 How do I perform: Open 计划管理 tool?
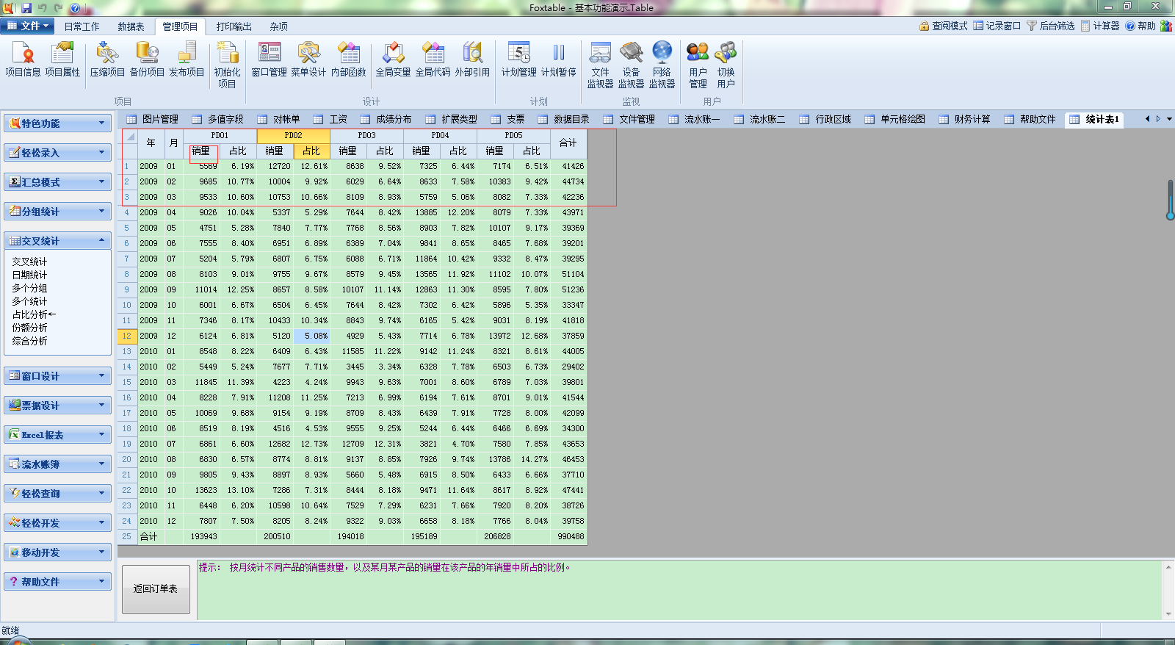[518, 60]
